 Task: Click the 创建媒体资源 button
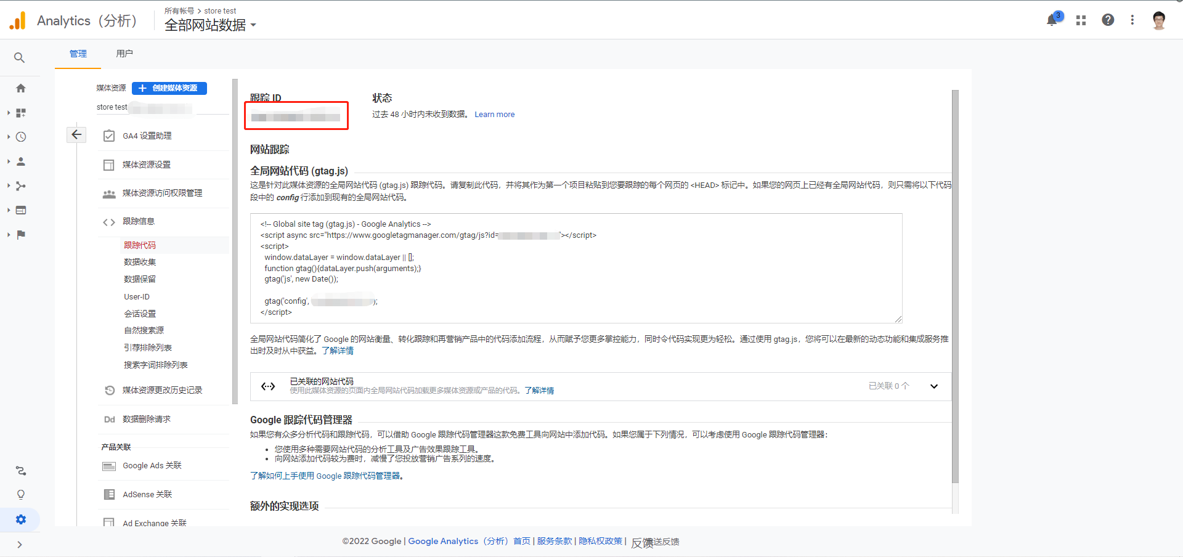tap(169, 88)
